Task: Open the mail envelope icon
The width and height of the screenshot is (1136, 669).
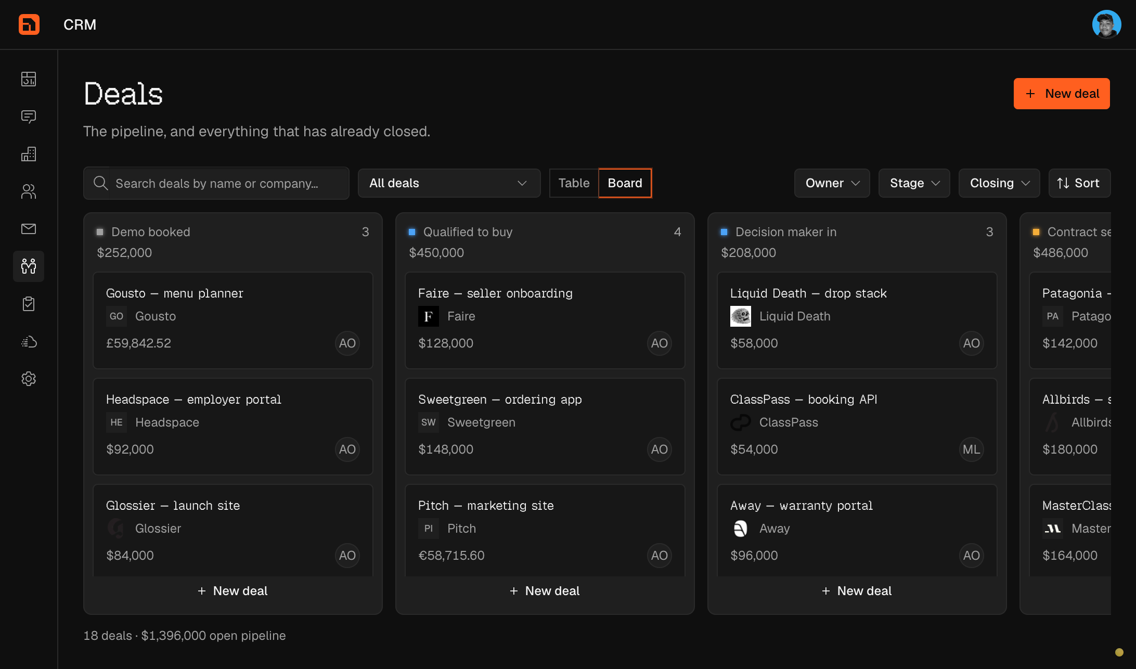Action: (29, 229)
